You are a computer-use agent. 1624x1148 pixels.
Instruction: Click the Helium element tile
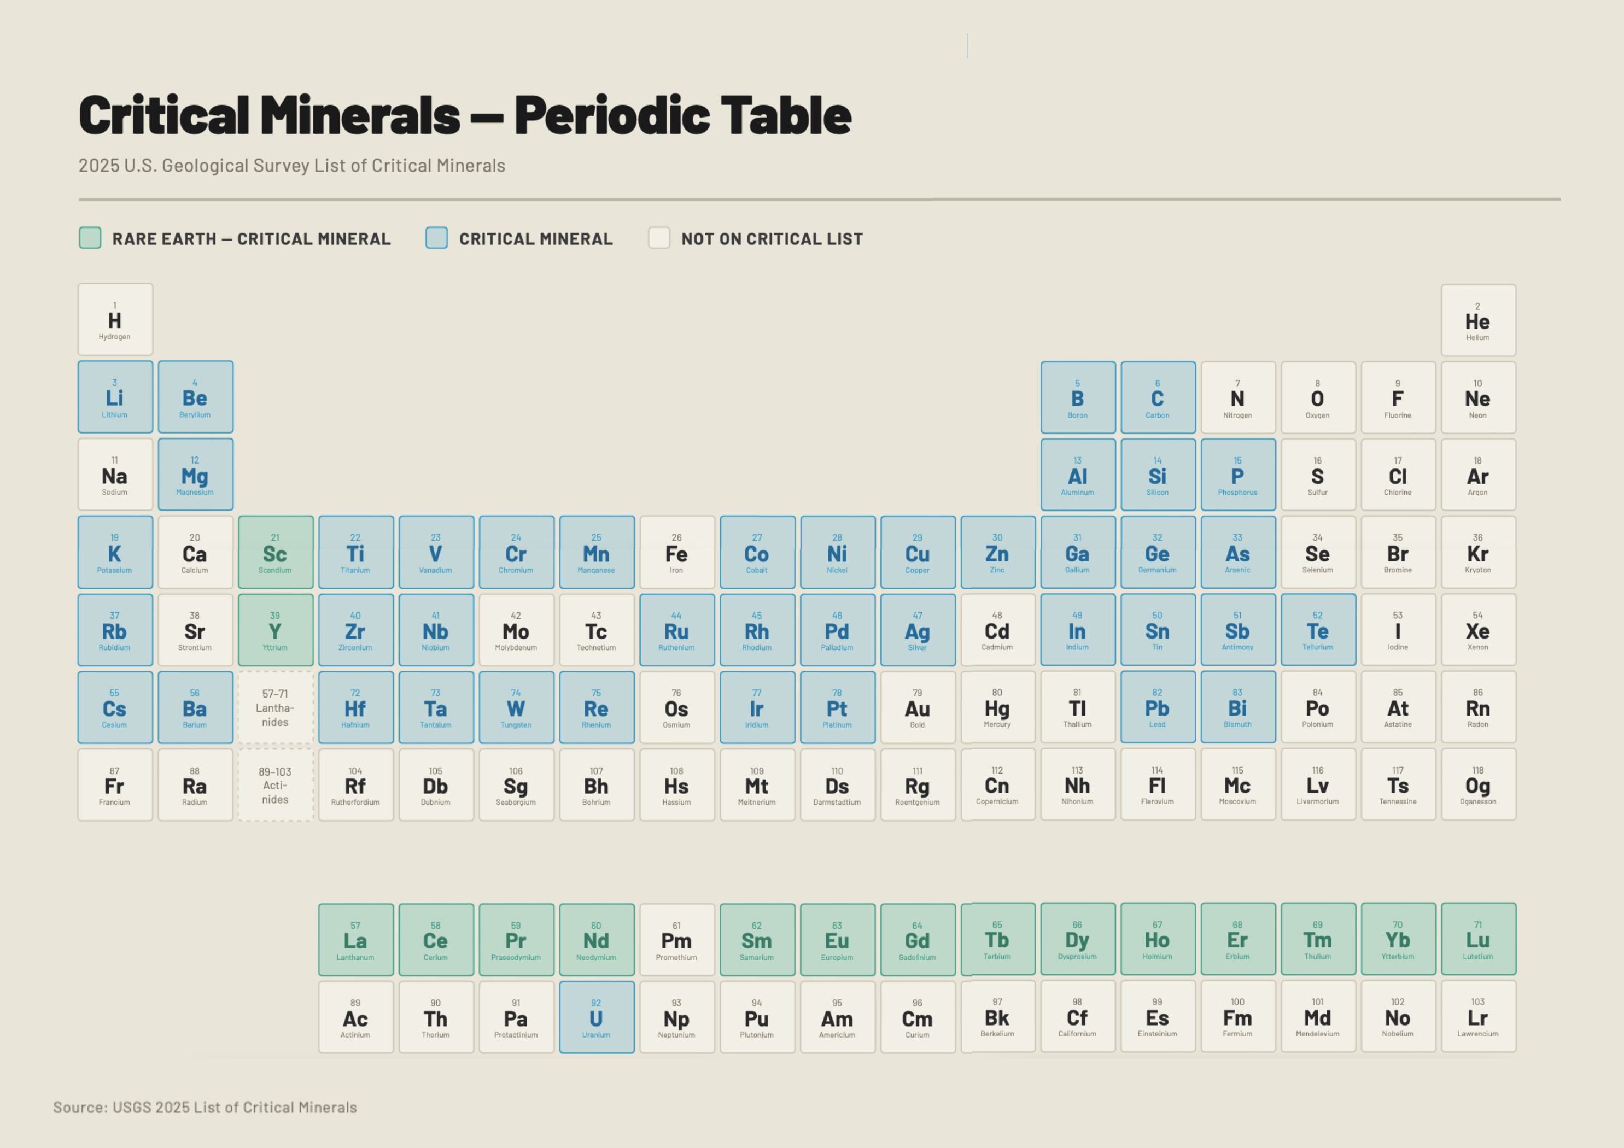point(1479,320)
